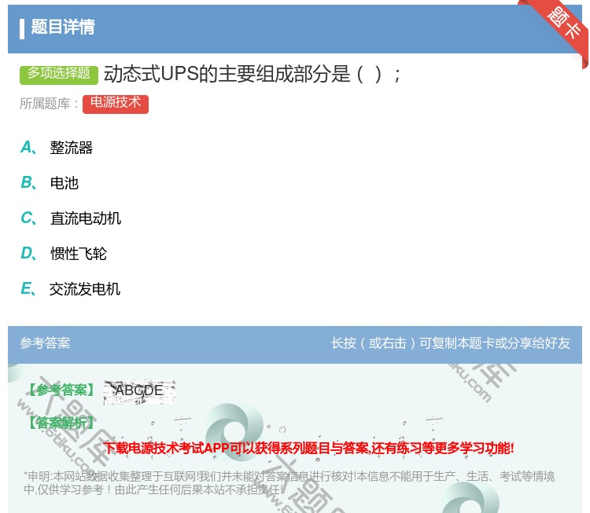This screenshot has width=590, height=513.
Task: Select option E 交流发电机
Action: coord(70,288)
